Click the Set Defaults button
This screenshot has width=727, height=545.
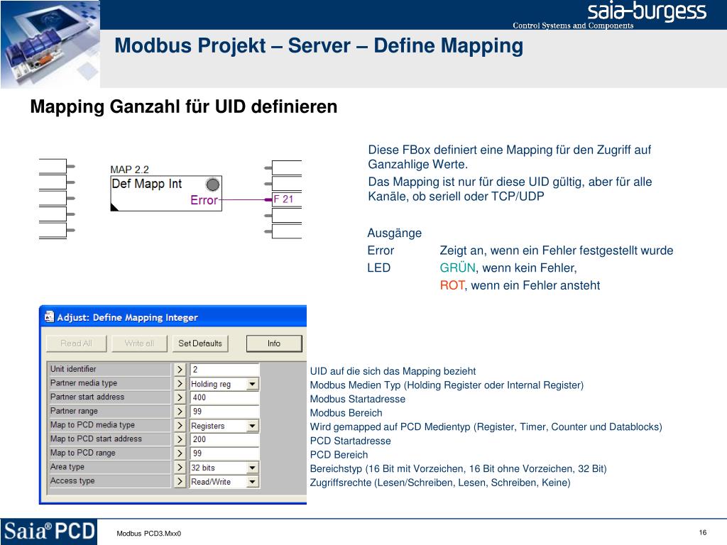point(200,343)
